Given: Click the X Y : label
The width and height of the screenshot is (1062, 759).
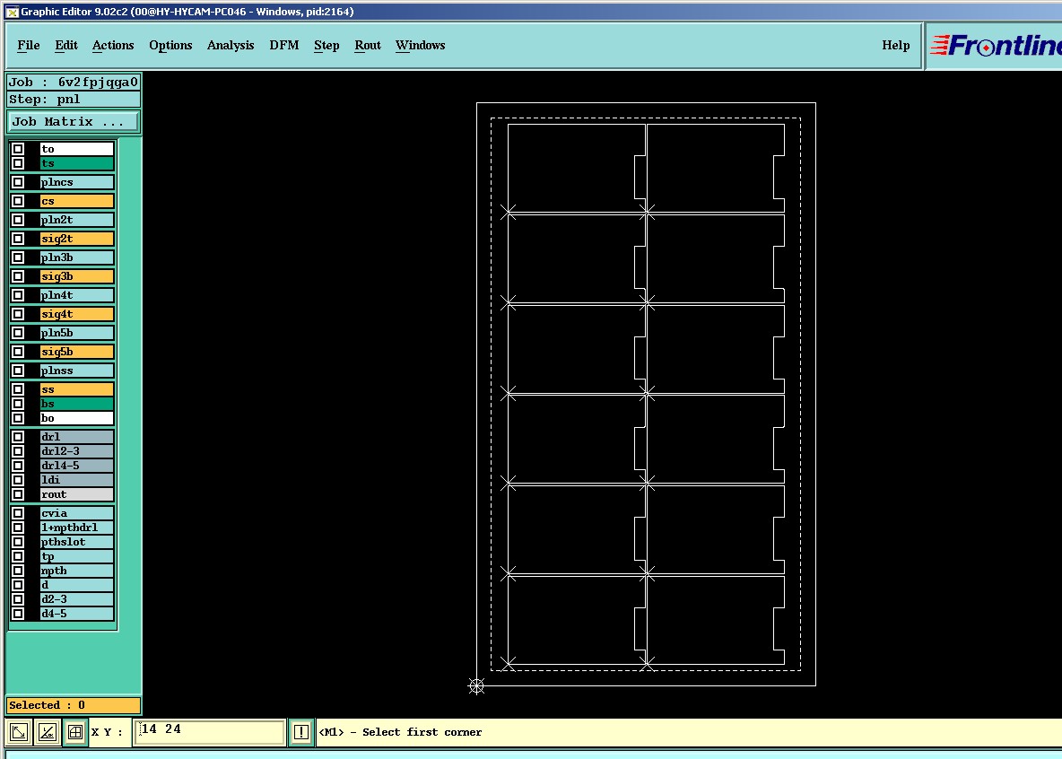Looking at the screenshot, I should click(108, 733).
